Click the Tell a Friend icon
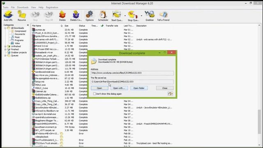The width and height of the screenshot is (263, 148). 163,16
